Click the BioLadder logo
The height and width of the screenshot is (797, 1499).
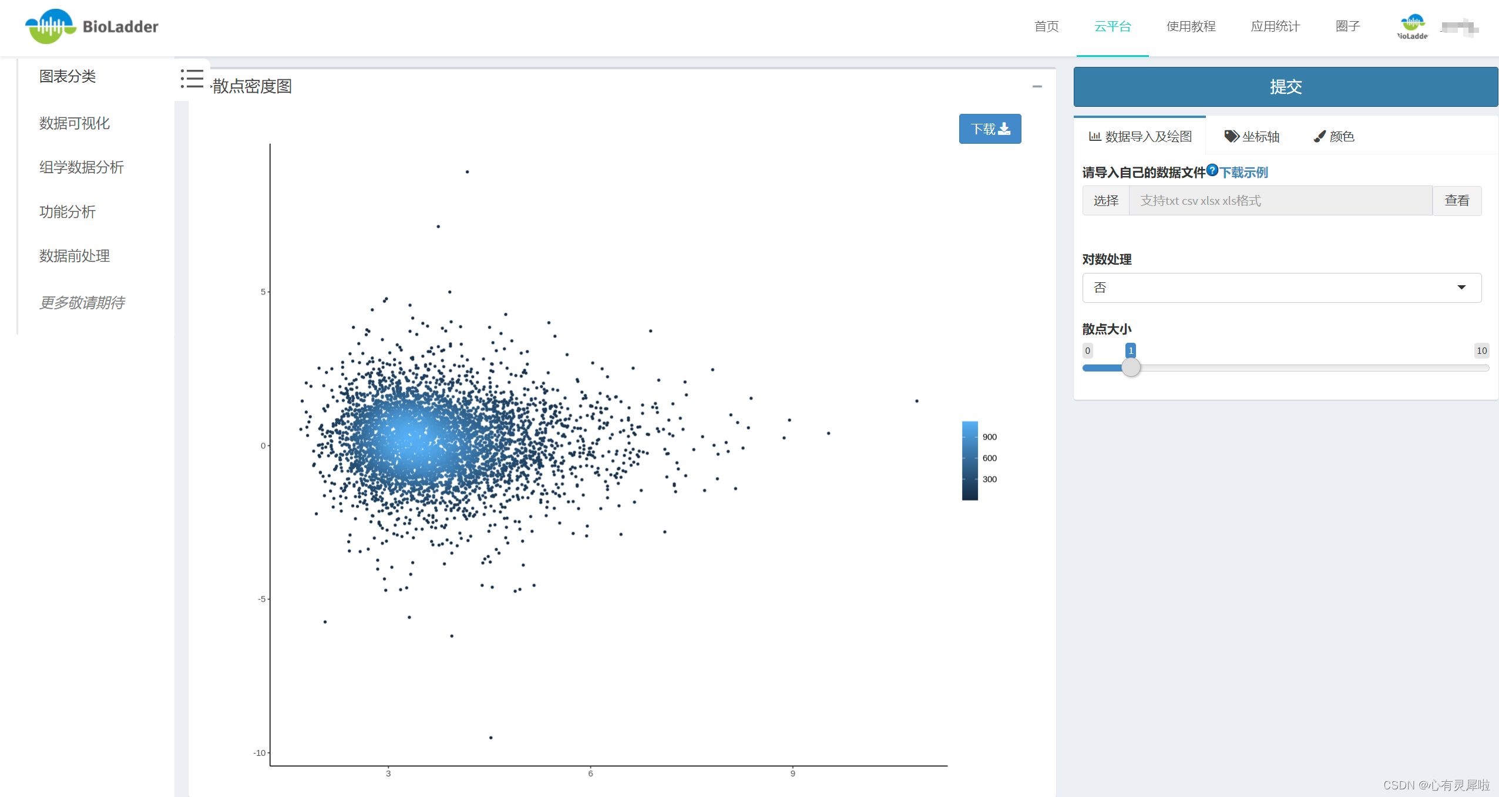pyautogui.click(x=92, y=26)
